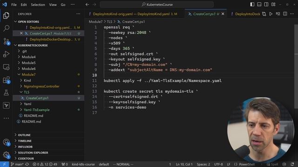The width and height of the screenshot is (298, 167).
Task: Go forward using the navigation arrow
Action: pyautogui.click(x=95, y=5)
